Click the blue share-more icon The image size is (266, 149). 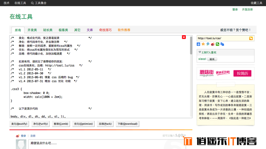pyautogui.click(x=198, y=44)
